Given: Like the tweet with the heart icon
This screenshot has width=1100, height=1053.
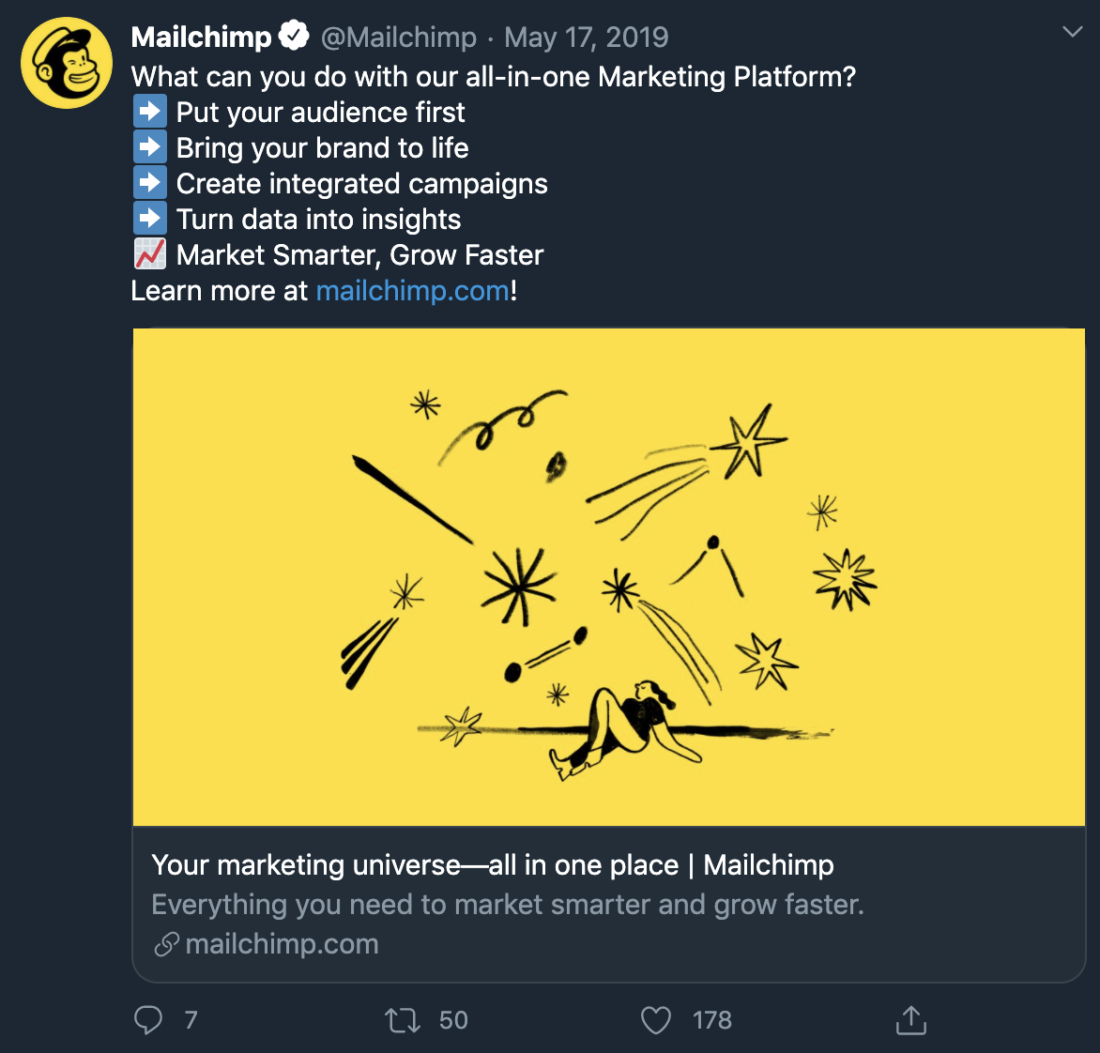Looking at the screenshot, I should click(x=655, y=1020).
